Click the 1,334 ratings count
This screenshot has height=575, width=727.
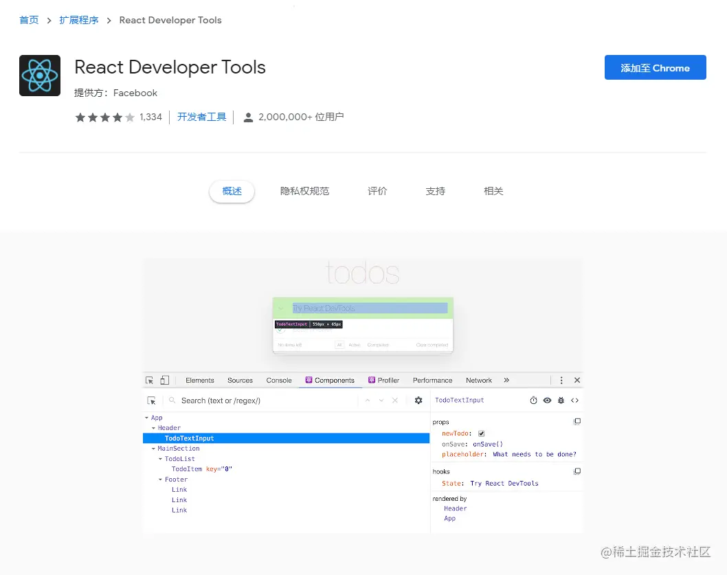tap(150, 117)
